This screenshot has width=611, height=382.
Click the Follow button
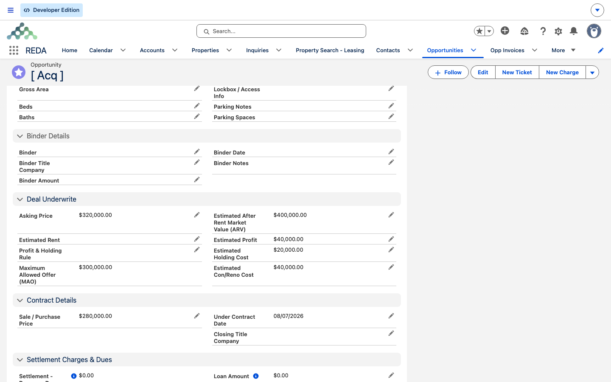[x=448, y=73]
